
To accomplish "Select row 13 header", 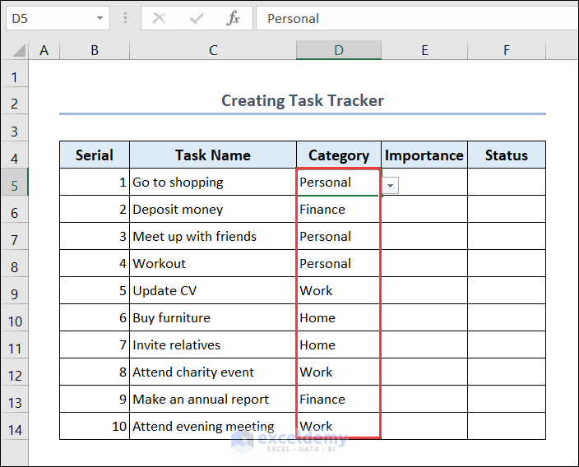I will (15, 399).
